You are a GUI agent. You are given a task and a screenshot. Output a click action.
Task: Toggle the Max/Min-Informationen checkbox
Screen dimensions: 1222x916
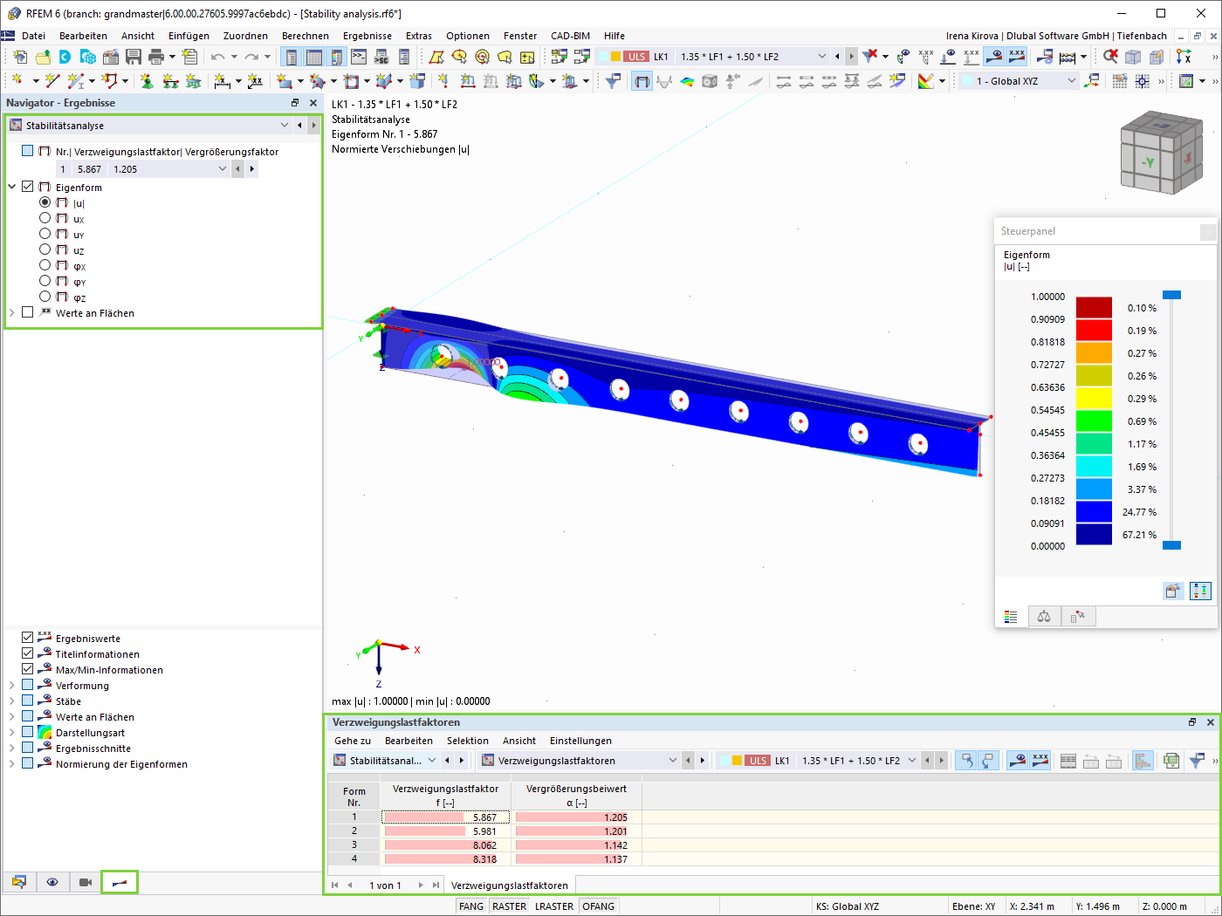click(x=28, y=669)
